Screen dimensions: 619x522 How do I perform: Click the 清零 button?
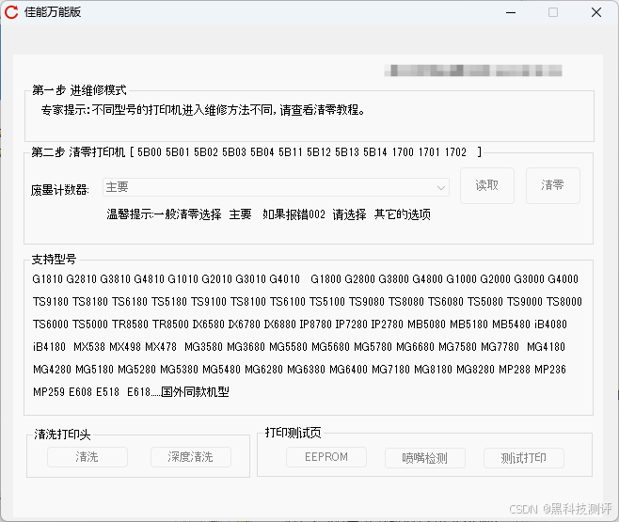coord(553,185)
